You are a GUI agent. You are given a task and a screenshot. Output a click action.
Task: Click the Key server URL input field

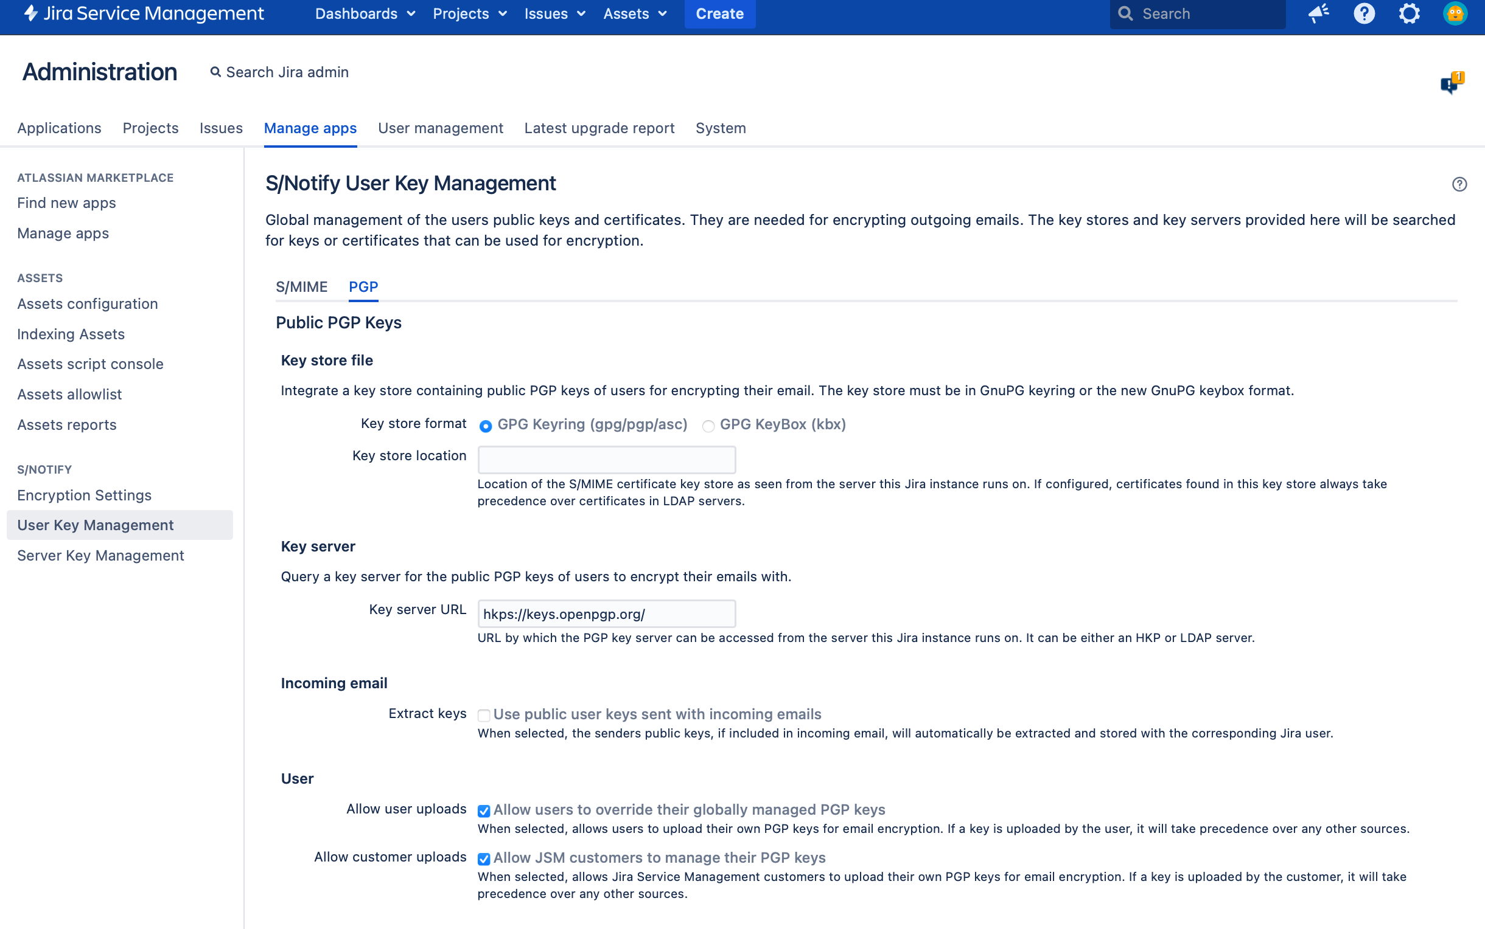pos(606,614)
